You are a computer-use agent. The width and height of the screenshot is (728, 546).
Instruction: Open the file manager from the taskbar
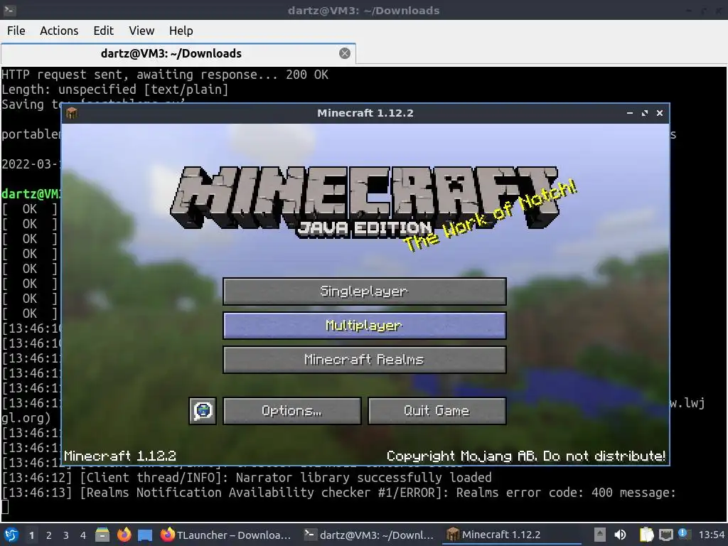click(x=102, y=535)
